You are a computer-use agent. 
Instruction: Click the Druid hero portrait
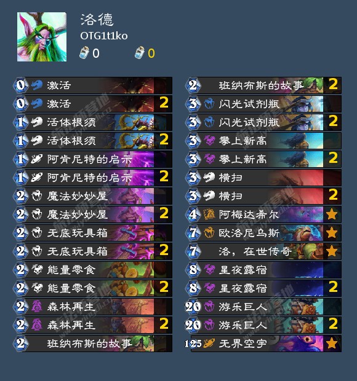(x=42, y=37)
